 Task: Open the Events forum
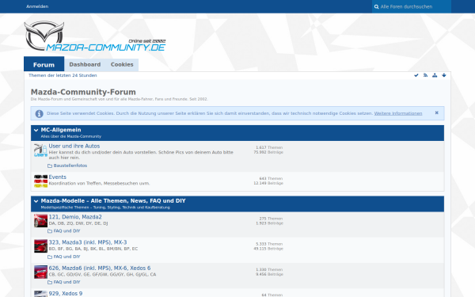pyautogui.click(x=57, y=177)
